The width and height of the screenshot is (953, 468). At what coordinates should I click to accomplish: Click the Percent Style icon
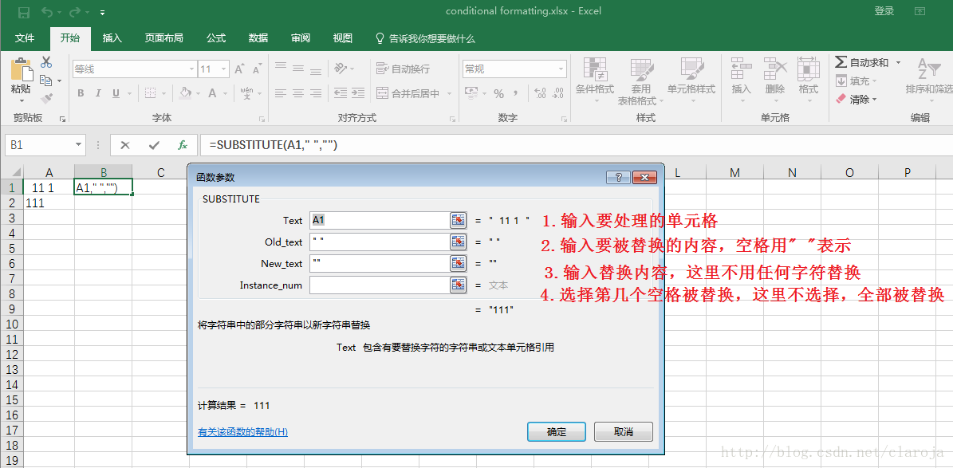click(499, 93)
